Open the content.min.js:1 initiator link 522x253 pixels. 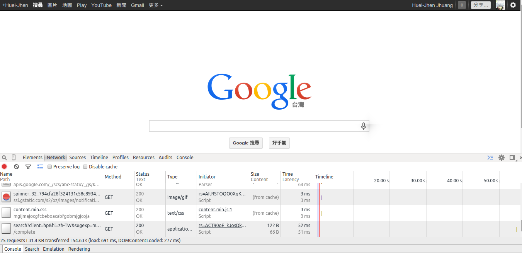[x=215, y=210]
